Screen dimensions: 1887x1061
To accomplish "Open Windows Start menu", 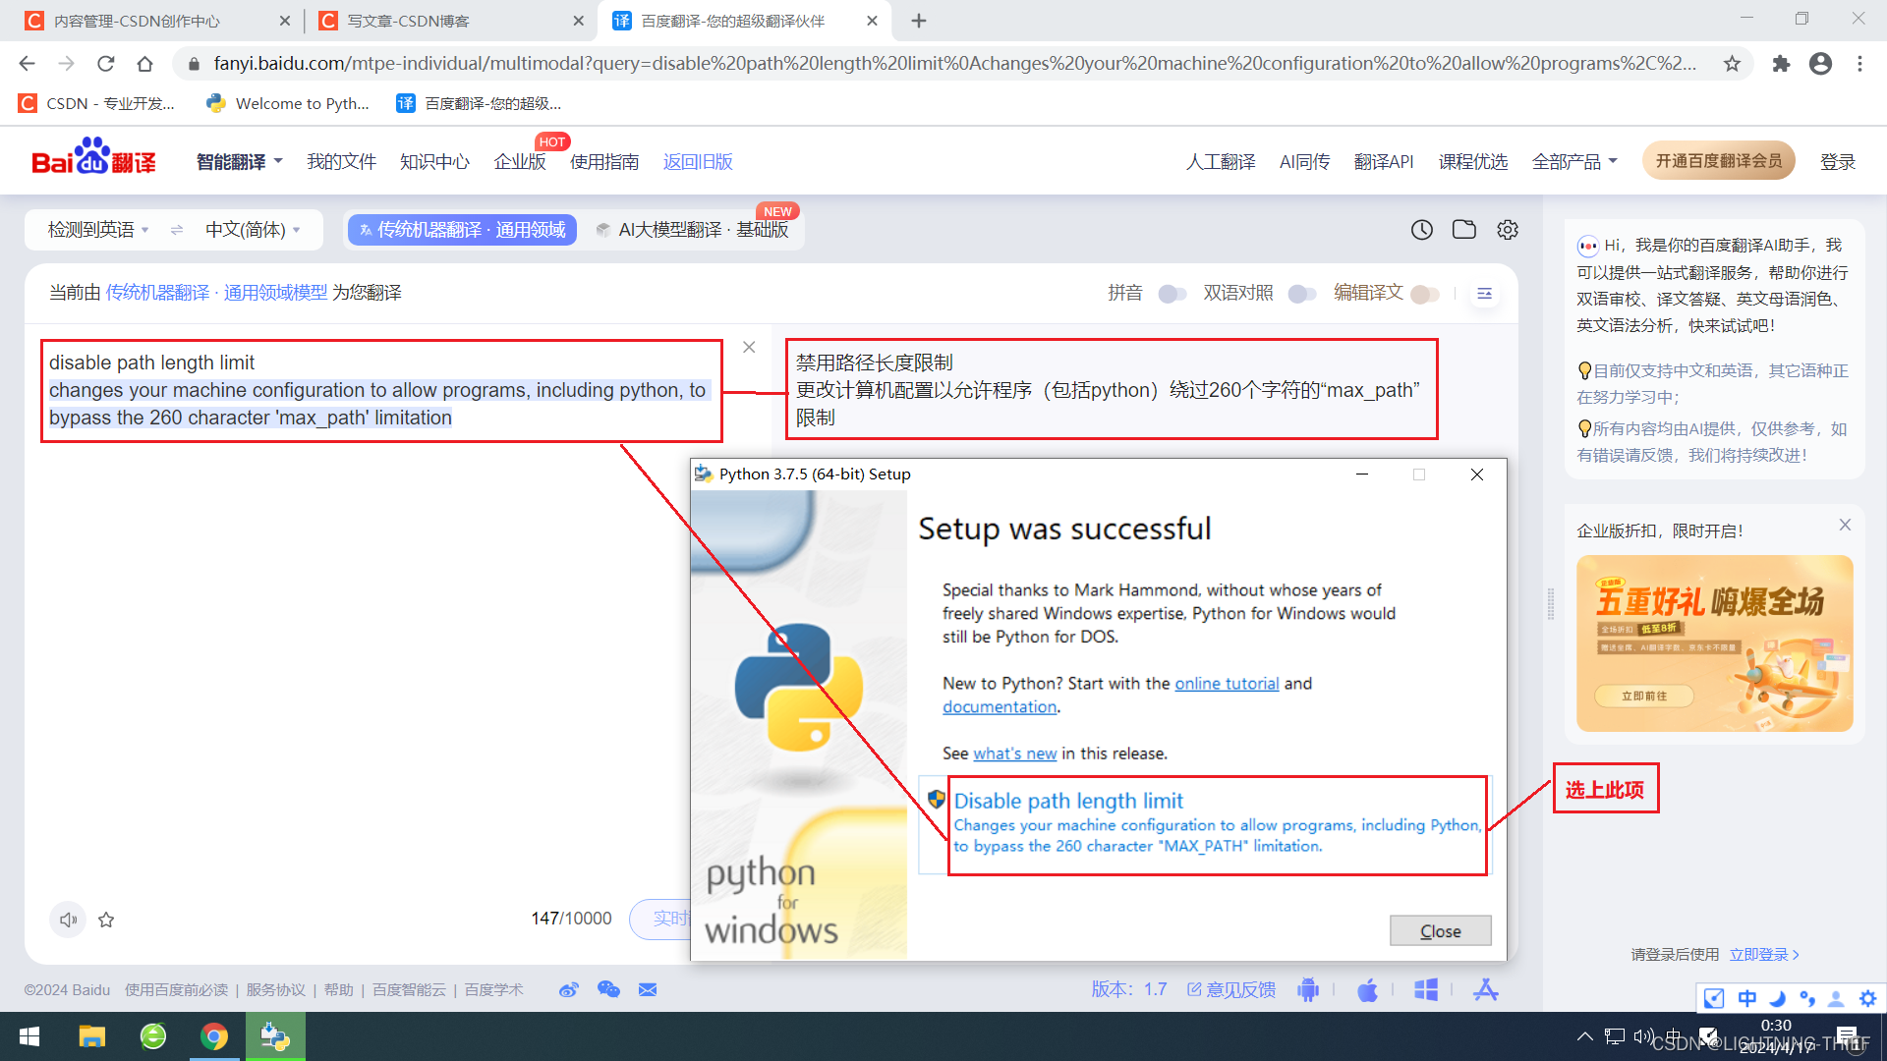I will 29,1036.
